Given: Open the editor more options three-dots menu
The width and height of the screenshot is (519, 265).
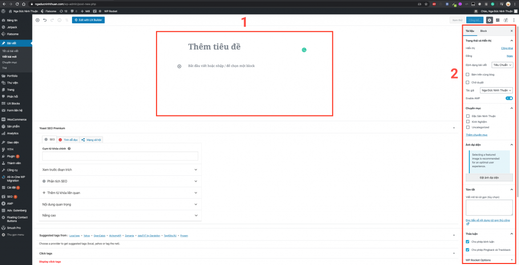Looking at the screenshot, I should pos(514,20).
